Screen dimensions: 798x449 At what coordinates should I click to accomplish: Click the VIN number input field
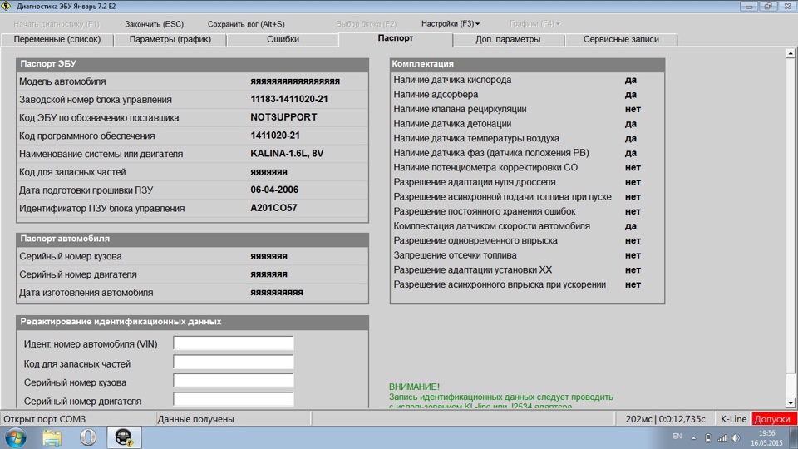coord(233,343)
